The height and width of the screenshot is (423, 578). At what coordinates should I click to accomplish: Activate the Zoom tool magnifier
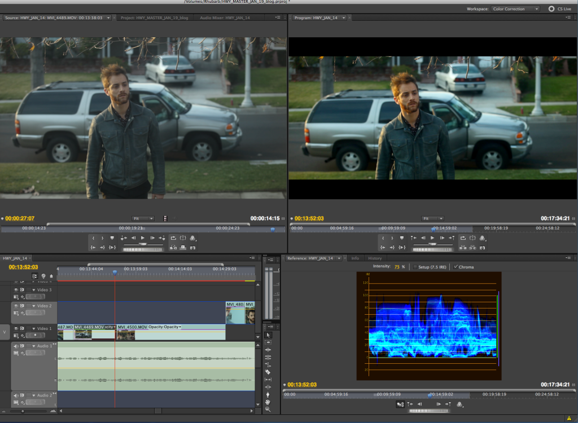[268, 409]
